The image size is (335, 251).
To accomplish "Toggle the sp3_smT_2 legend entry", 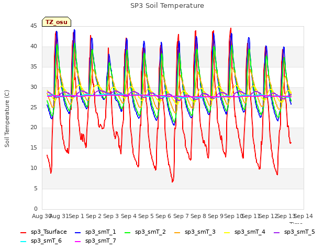I will [x=146, y=232].
